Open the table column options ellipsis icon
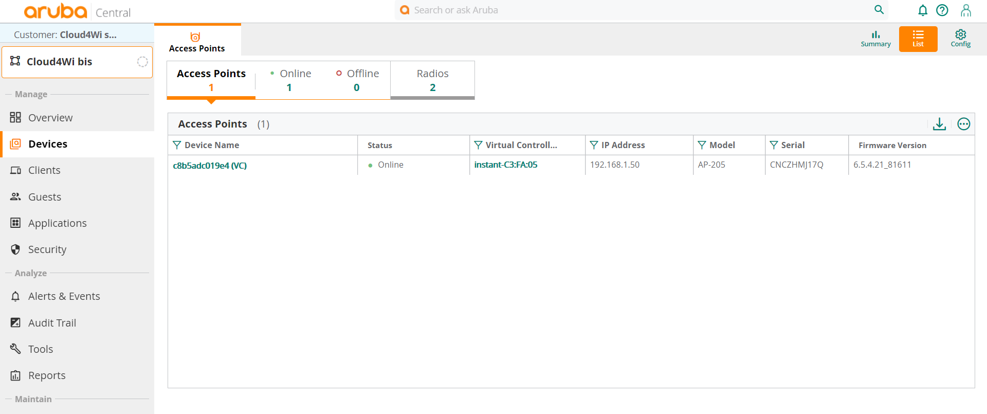This screenshot has height=414, width=987. point(964,124)
